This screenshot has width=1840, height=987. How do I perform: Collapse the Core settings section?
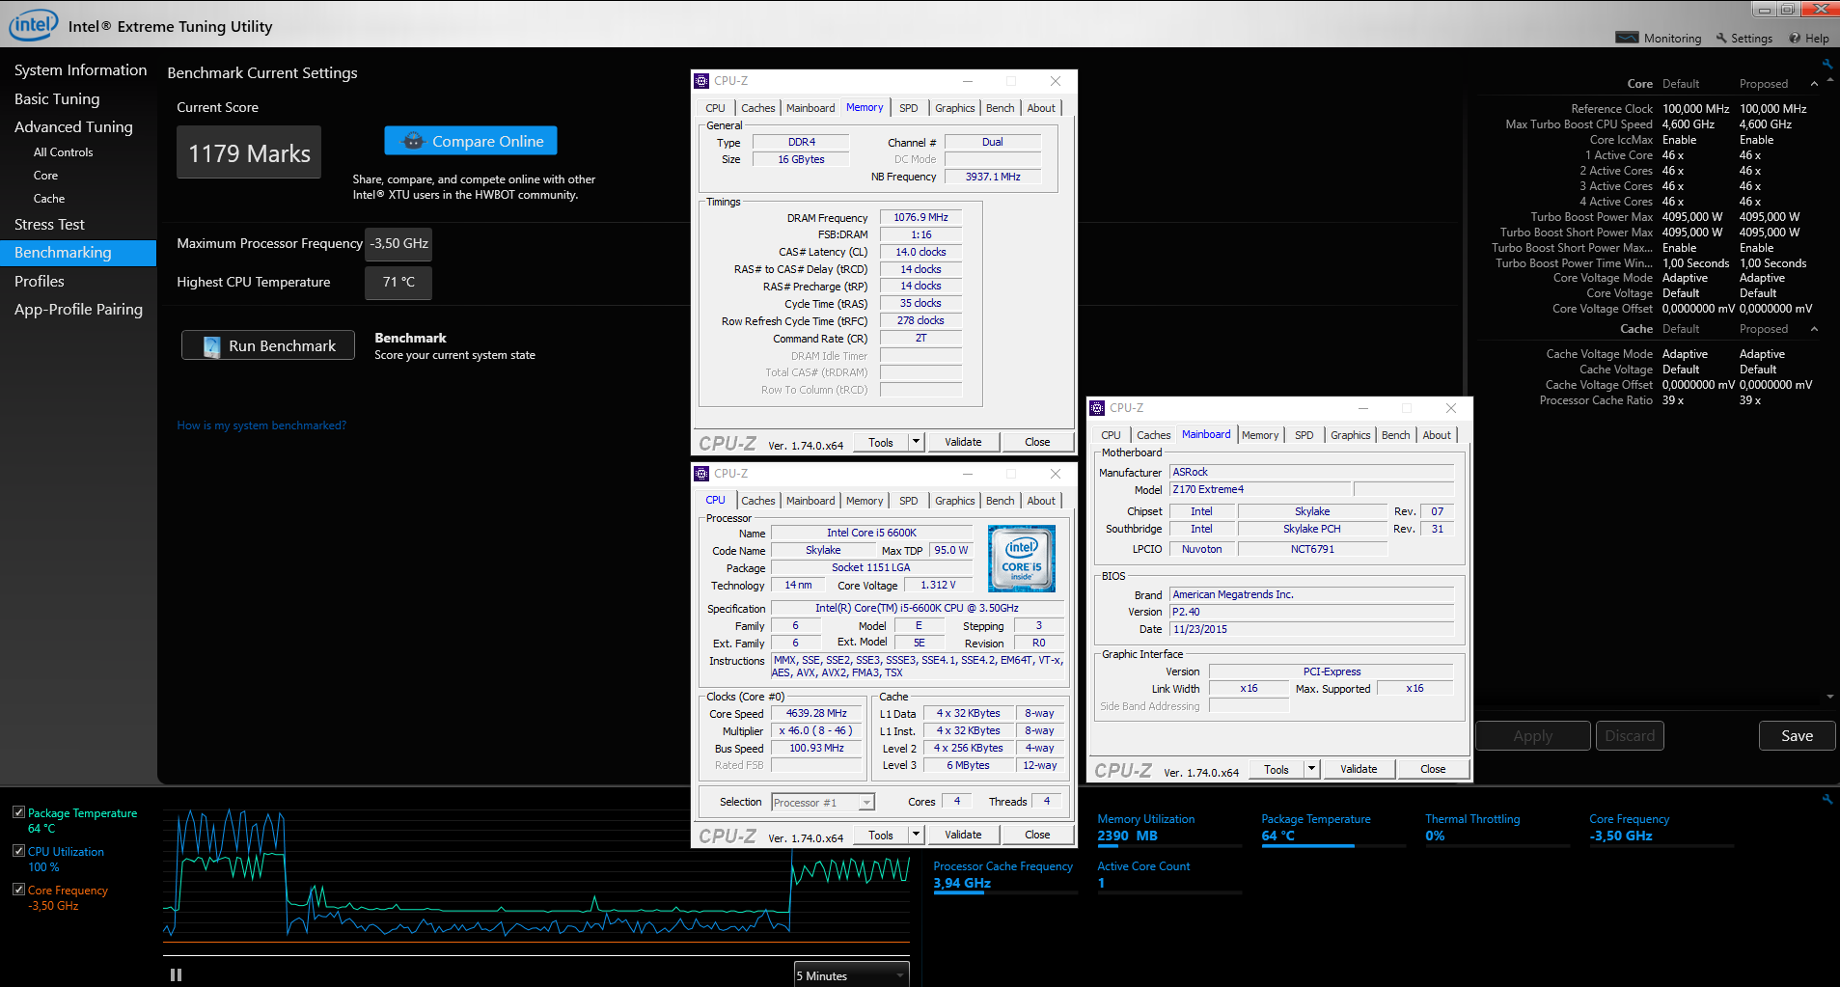pos(1814,84)
